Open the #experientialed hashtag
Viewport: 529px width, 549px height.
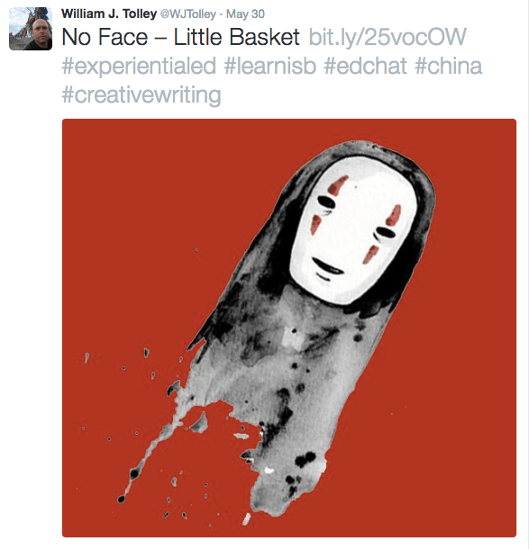pos(139,67)
